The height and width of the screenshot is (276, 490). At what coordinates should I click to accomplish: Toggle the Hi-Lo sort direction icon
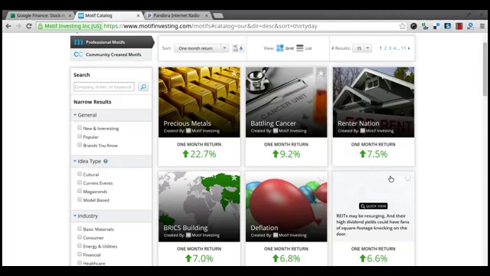pos(238,48)
